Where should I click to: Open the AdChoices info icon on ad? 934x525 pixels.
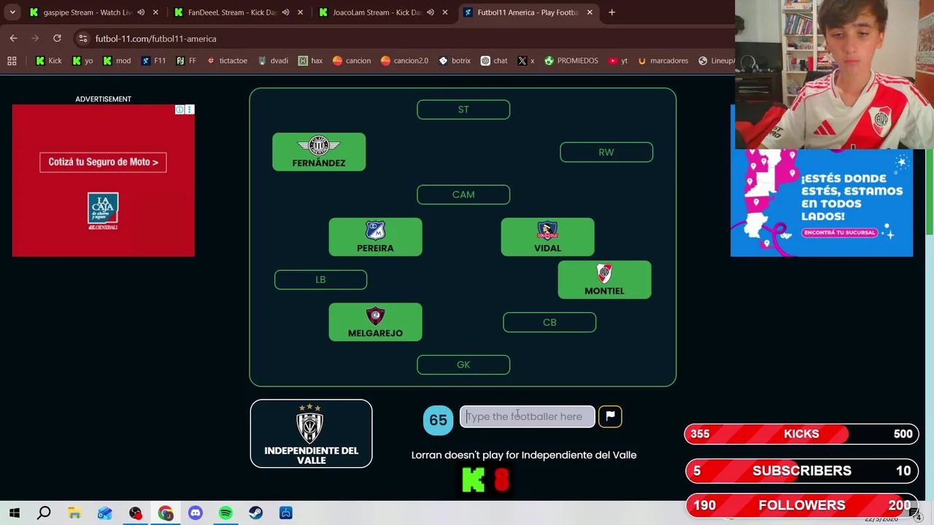180,109
